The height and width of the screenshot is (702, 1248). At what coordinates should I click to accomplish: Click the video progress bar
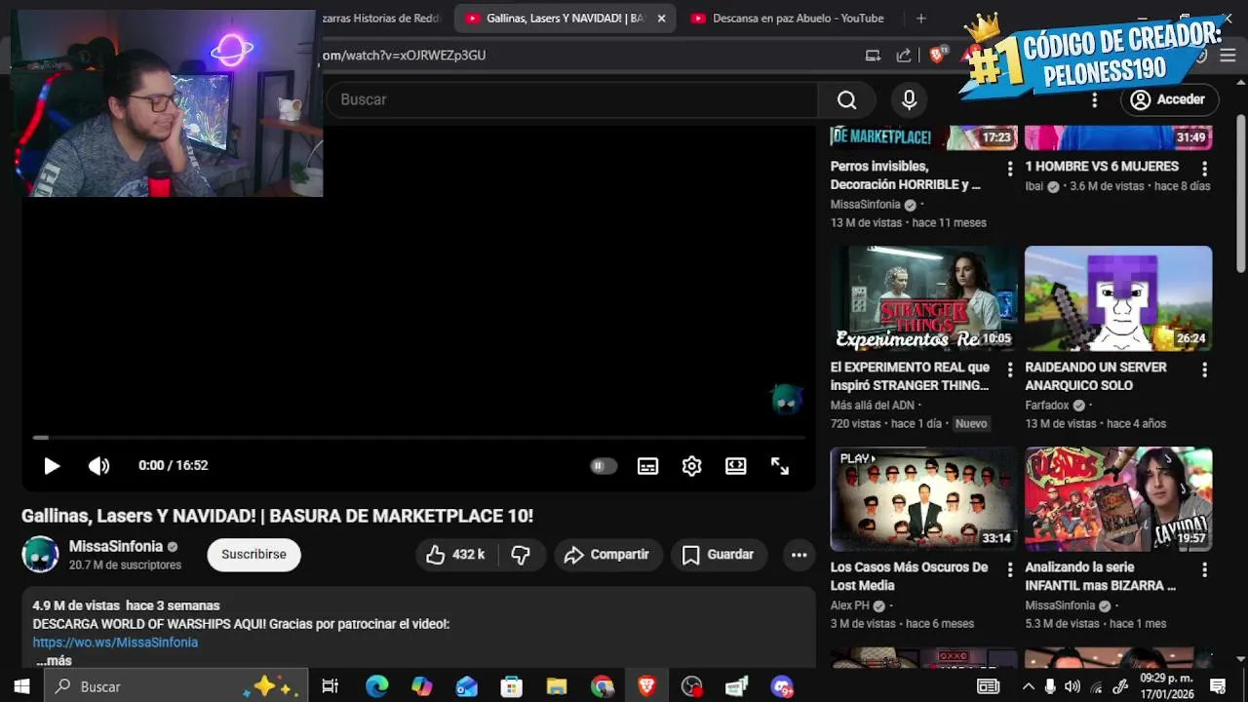point(418,438)
